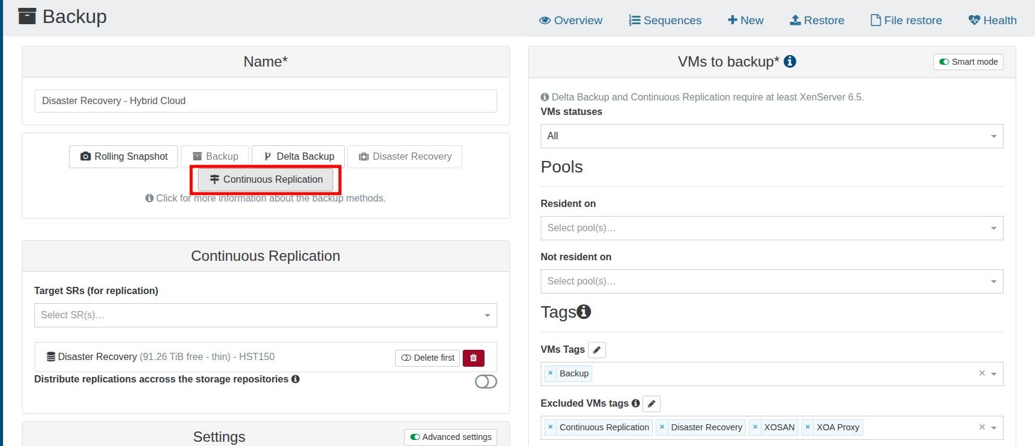
Task: Open the Target SRs selection dropdown
Action: tap(265, 315)
